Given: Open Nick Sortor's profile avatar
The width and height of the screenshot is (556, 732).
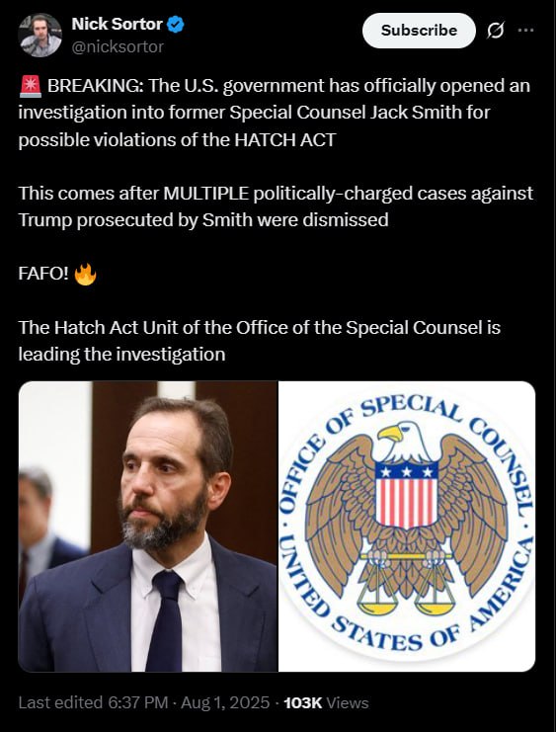Looking at the screenshot, I should point(40,35).
